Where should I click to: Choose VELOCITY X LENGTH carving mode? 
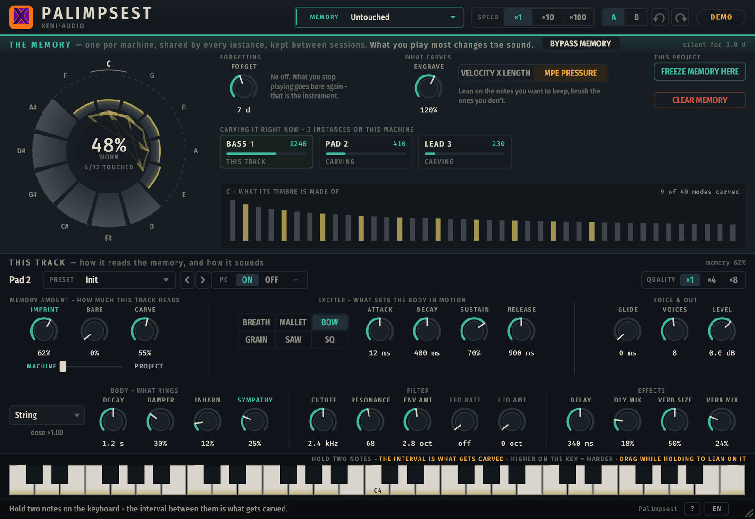[496, 73]
